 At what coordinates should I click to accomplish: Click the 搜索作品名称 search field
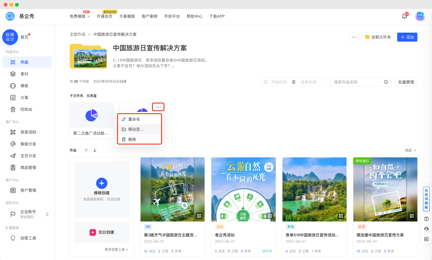click(x=357, y=82)
